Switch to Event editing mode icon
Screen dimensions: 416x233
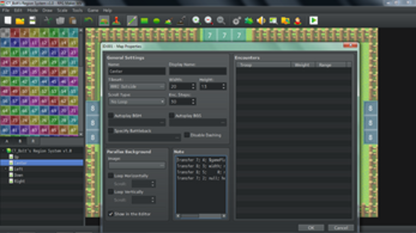(x=116, y=21)
